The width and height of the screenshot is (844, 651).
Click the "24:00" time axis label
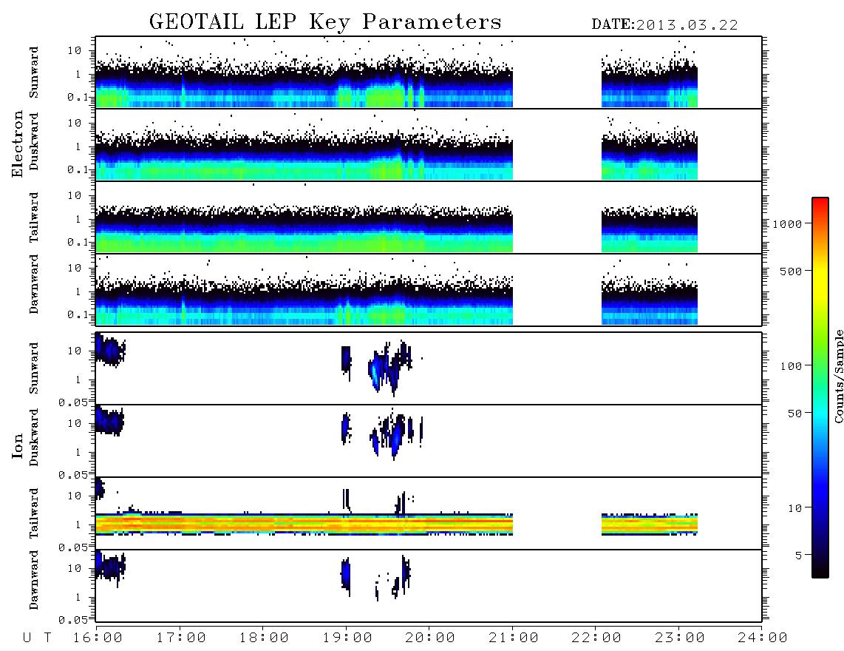point(763,638)
